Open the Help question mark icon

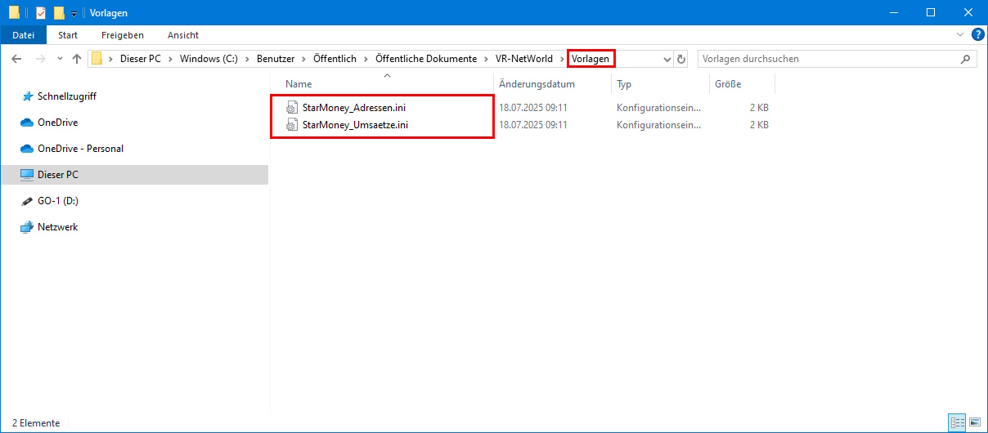[977, 35]
